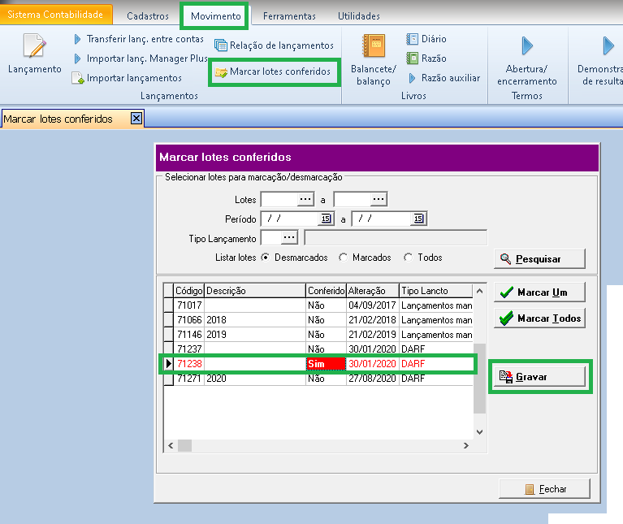Viewport: 623px width, 524px height.
Task: Open the first Lotes lookup button
Action: 305,199
